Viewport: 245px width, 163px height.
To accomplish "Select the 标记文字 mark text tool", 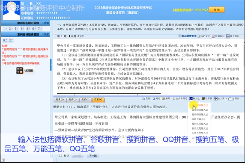I will [204, 36].
